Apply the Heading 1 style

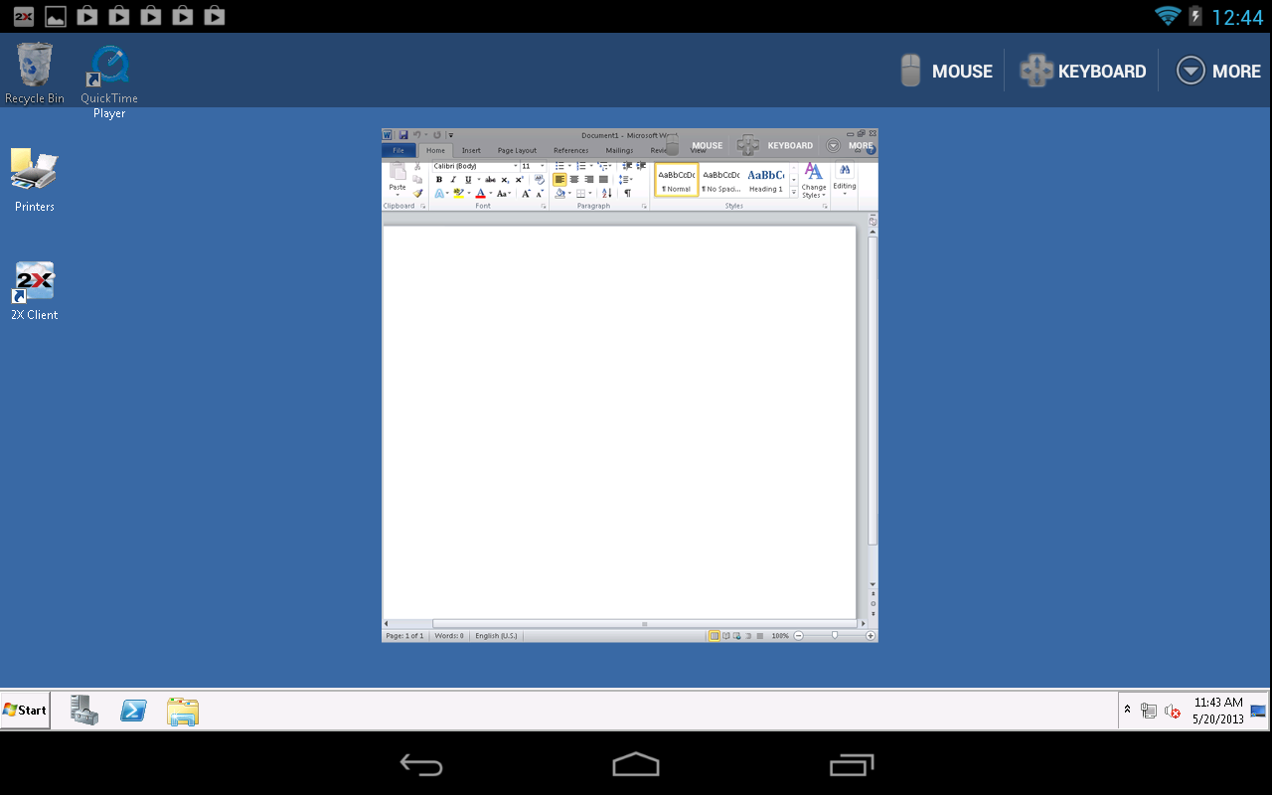pyautogui.click(x=766, y=180)
